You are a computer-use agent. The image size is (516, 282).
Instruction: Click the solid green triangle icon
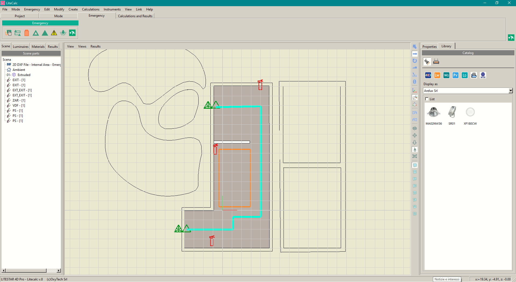pyautogui.click(x=45, y=33)
